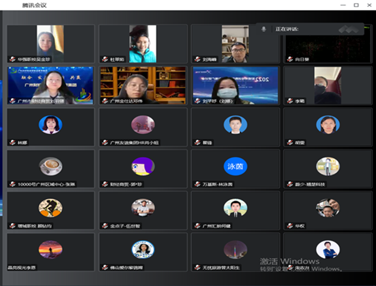Click muted mic icon beside 林娜
The height and width of the screenshot is (286, 376).
pyautogui.click(x=12, y=143)
